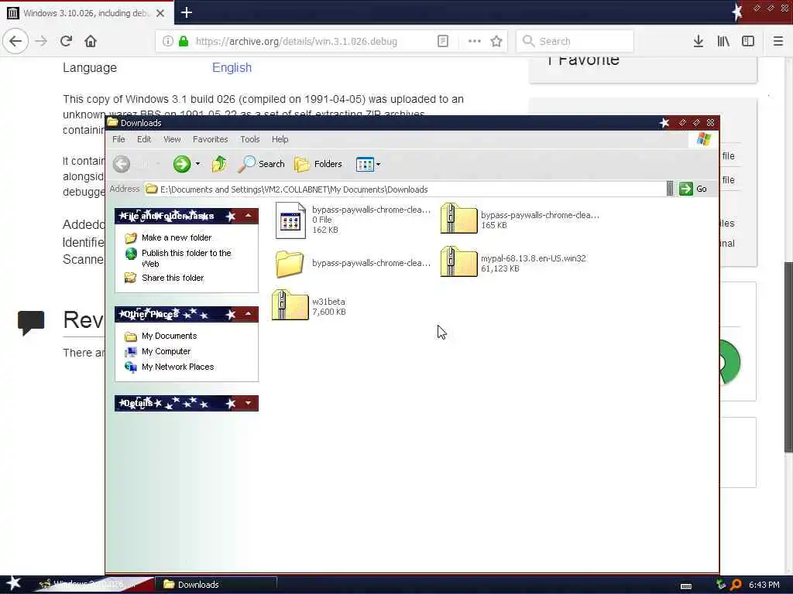This screenshot has width=793, height=594.
Task: Switch to Downloads taskbar button
Action: 216,585
